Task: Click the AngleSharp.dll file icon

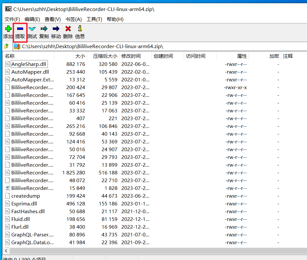Action: click(7, 64)
